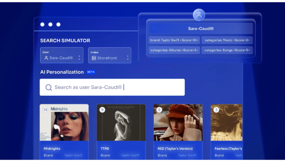Select brand: Taylor Swift score tag
This screenshot has height=162, width=285.
click(174, 40)
